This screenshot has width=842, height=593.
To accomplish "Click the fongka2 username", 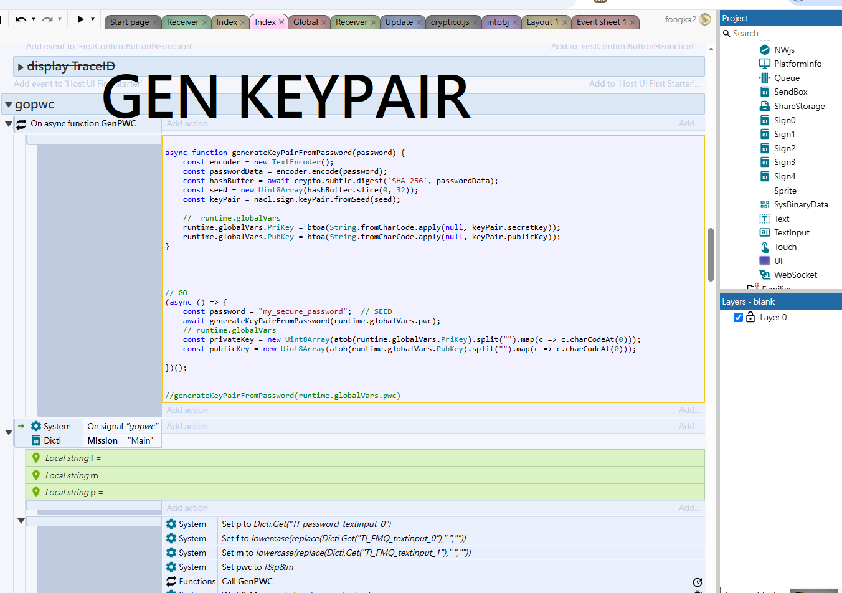I will click(x=681, y=20).
